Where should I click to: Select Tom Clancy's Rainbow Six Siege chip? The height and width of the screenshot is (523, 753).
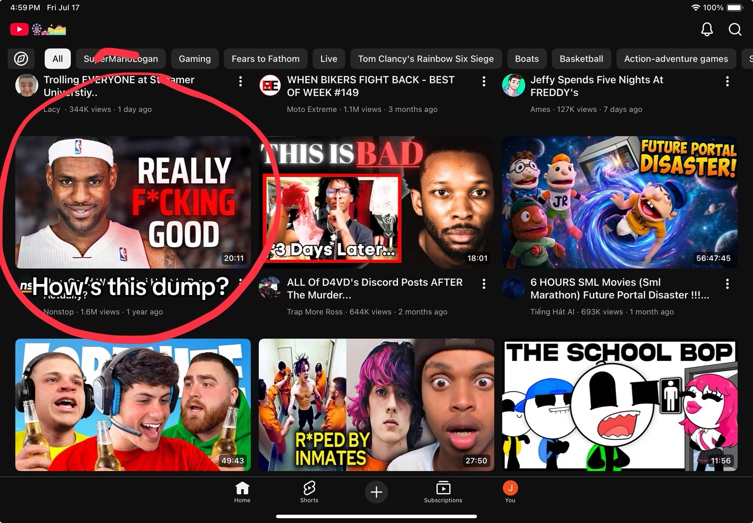point(426,59)
